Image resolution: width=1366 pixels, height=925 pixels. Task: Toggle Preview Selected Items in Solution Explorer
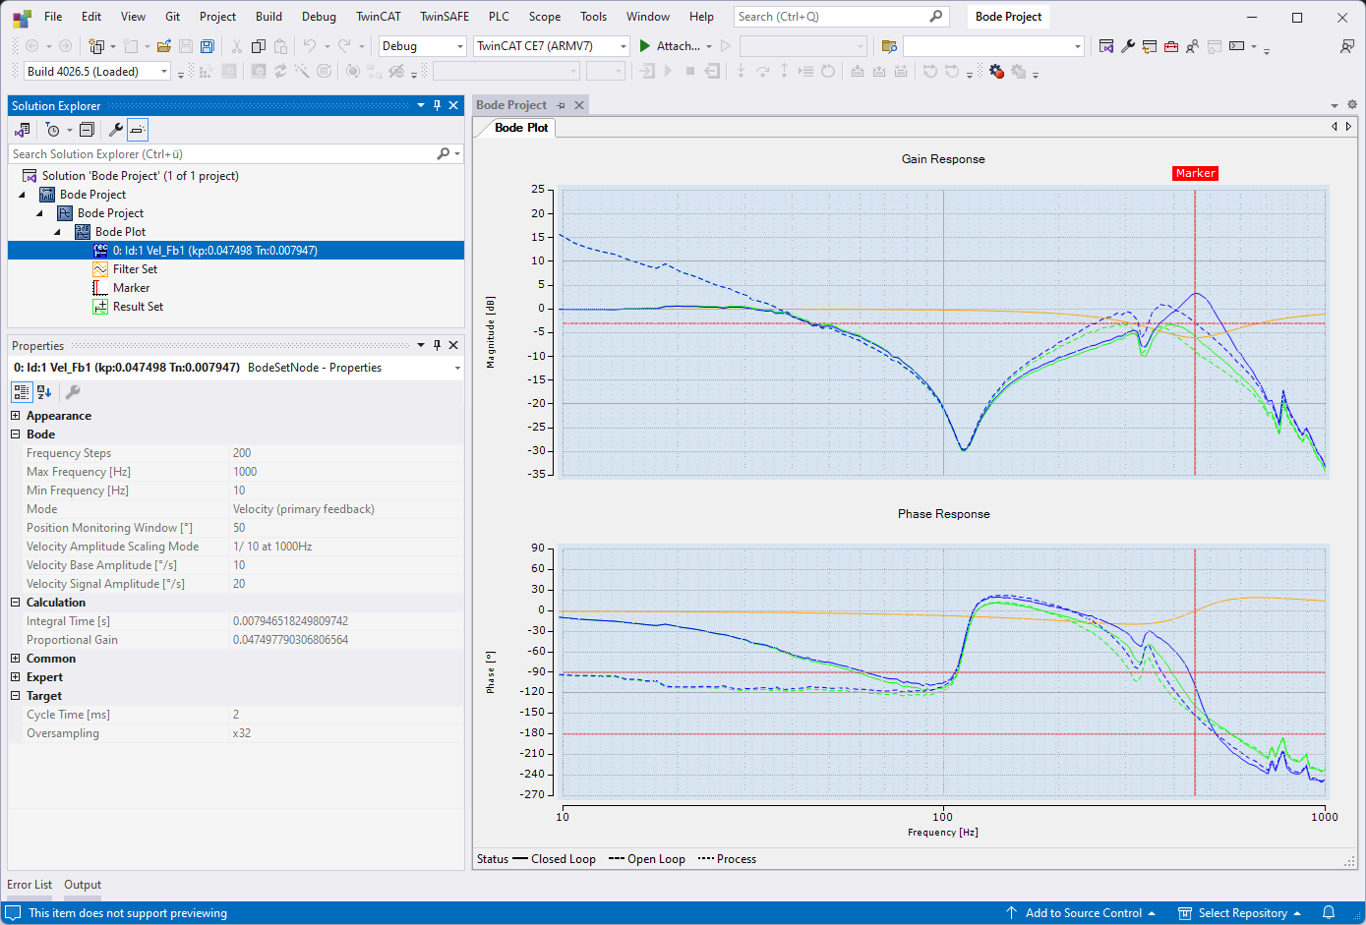tap(138, 130)
